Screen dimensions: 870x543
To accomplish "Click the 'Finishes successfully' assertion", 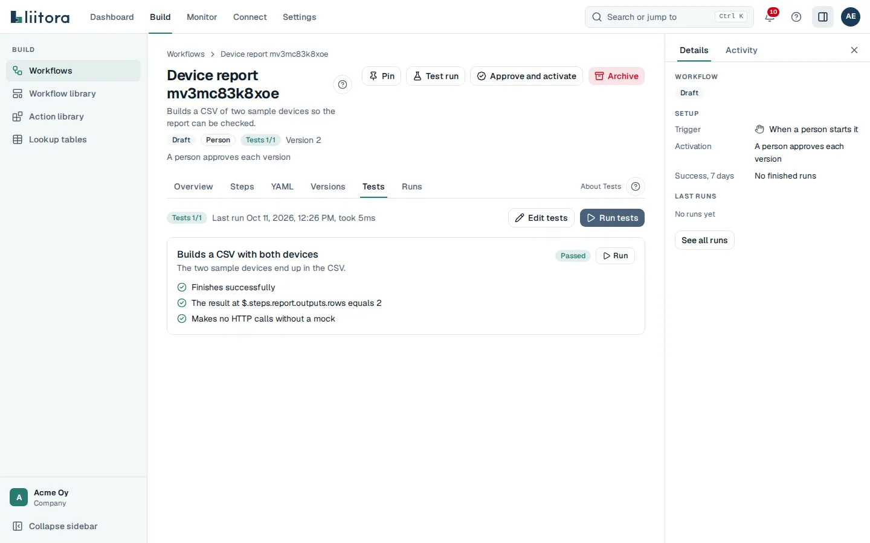I will tap(233, 287).
